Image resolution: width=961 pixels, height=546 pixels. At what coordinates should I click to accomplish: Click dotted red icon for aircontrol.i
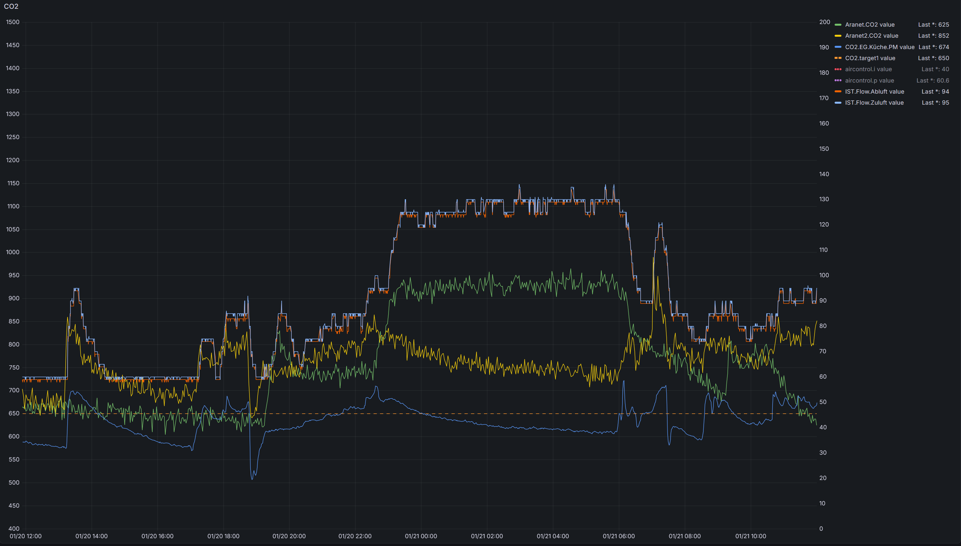838,69
